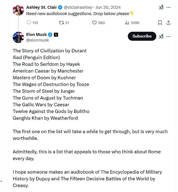The width and height of the screenshot is (178, 192).
Task: Bookmark Ashley St. Clair's post
Action: click(x=160, y=23)
